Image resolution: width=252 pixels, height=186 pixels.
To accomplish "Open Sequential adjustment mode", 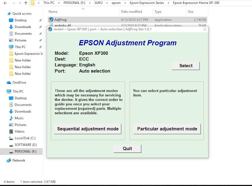I will pyautogui.click(x=88, y=129).
